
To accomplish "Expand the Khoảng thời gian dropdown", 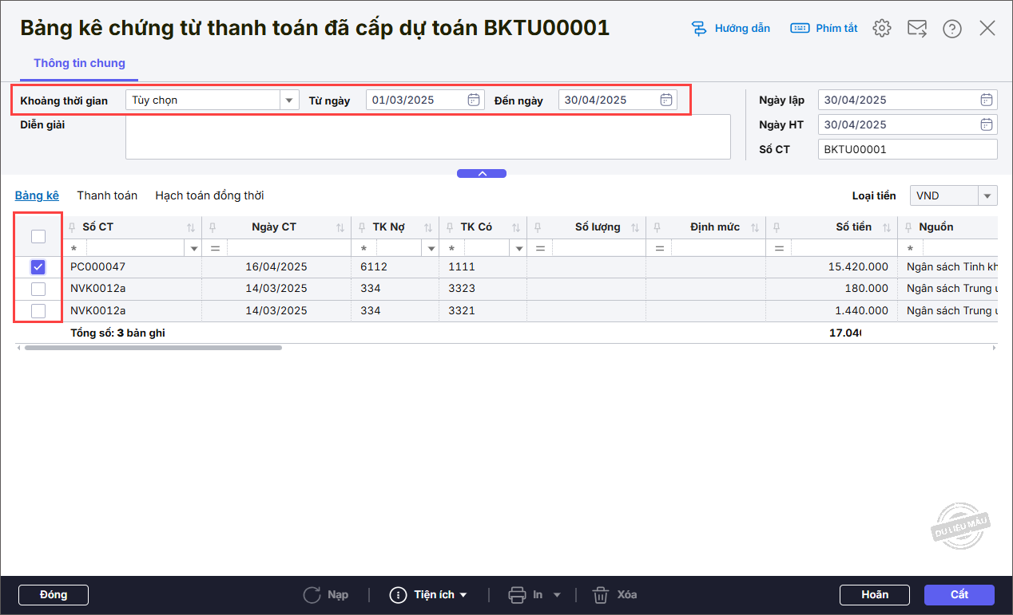I will point(288,100).
